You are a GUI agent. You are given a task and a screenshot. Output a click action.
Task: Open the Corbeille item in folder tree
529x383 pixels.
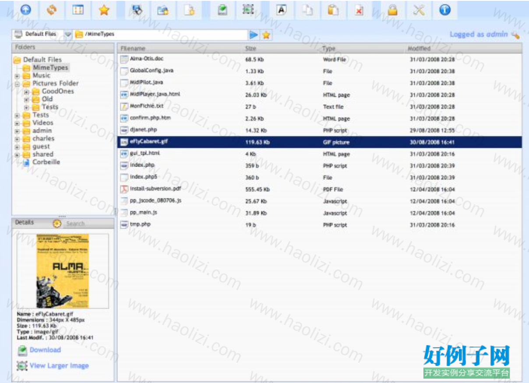click(46, 162)
